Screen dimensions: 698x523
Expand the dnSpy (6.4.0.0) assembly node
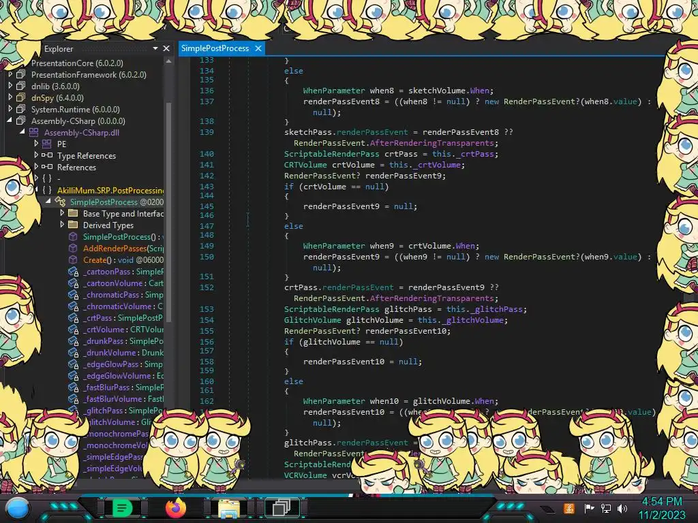[x=10, y=97]
